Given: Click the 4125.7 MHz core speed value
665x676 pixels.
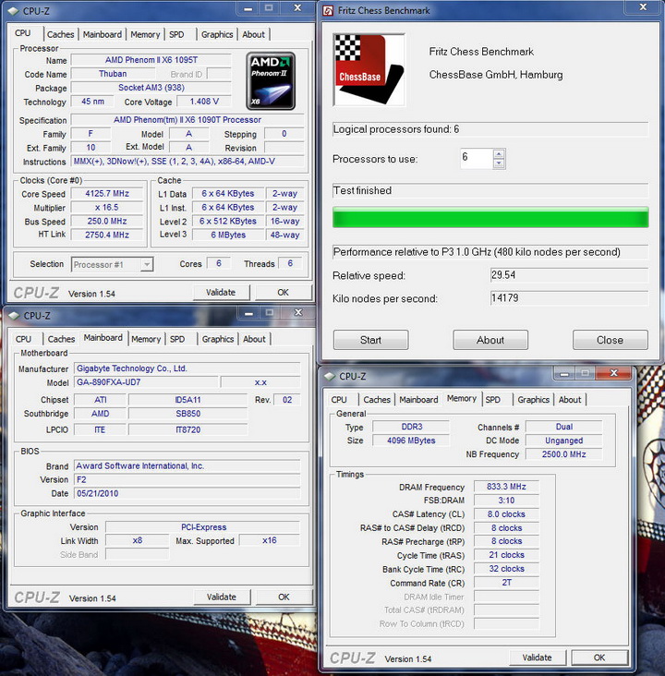Looking at the screenshot, I should (x=107, y=194).
